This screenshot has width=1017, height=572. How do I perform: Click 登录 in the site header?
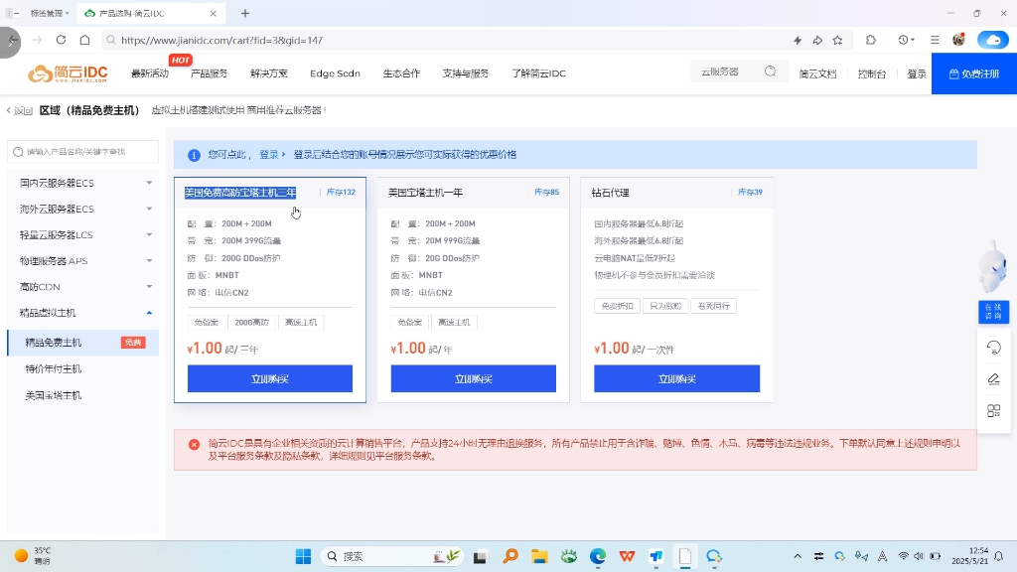click(x=917, y=73)
